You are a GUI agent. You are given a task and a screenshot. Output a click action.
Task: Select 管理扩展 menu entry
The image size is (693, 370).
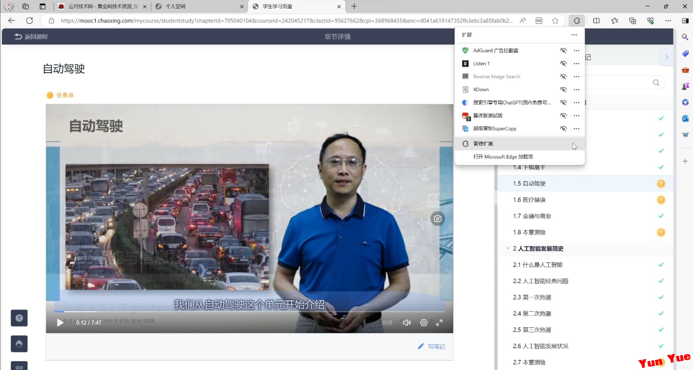pyautogui.click(x=520, y=144)
